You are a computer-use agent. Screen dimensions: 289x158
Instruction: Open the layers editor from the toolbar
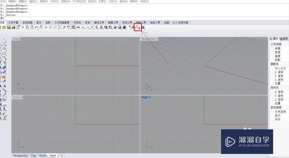click(106, 27)
